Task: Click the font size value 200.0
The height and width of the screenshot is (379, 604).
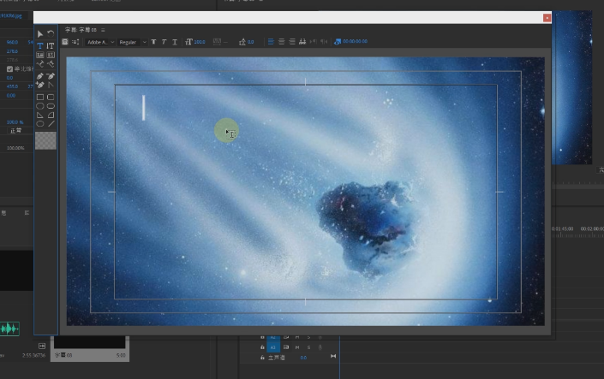Action: point(200,42)
